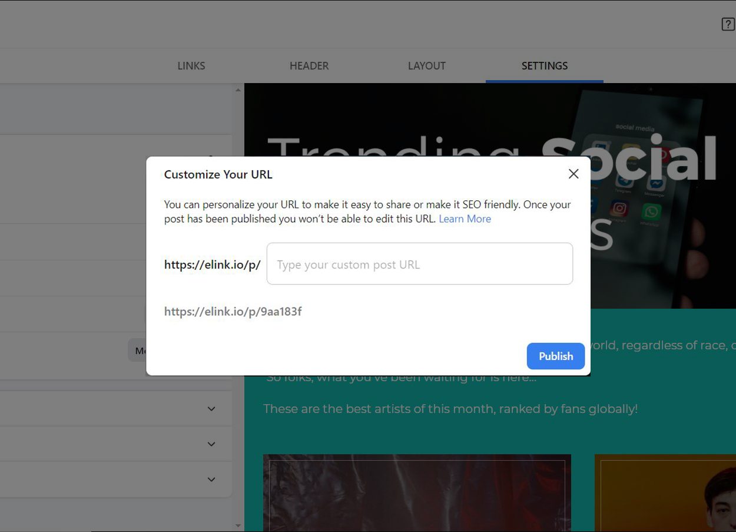The width and height of the screenshot is (736, 532).
Task: Open the help question mark icon
Action: [728, 24]
